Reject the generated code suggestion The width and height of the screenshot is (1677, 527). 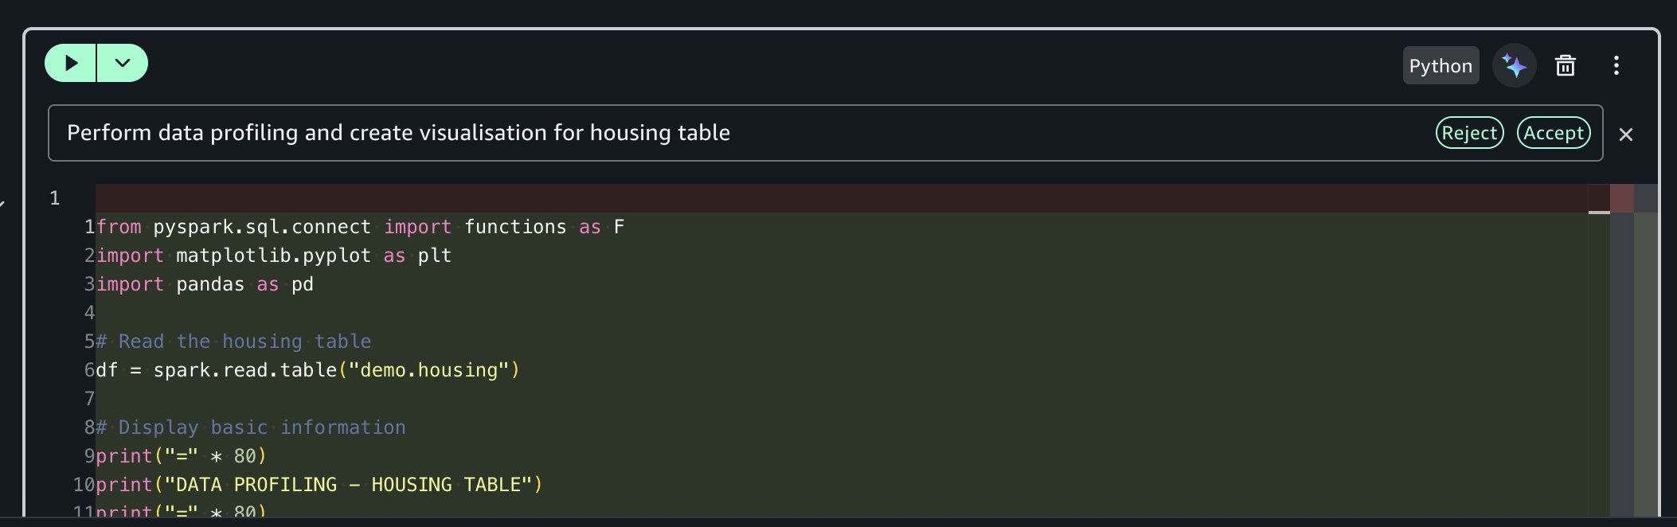point(1469,133)
